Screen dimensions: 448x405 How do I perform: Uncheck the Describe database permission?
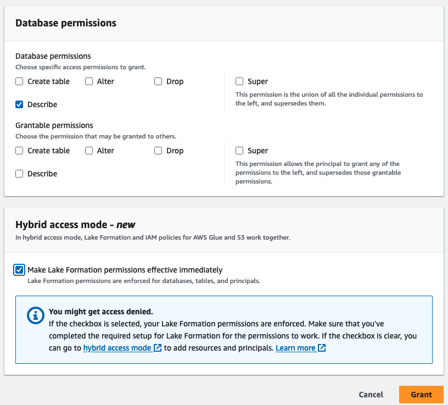[19, 104]
